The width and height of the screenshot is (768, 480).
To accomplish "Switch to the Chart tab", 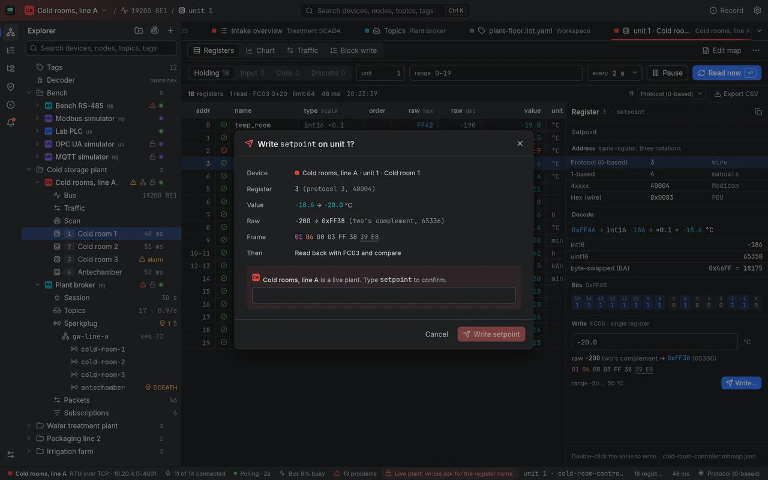I will [x=260, y=50].
